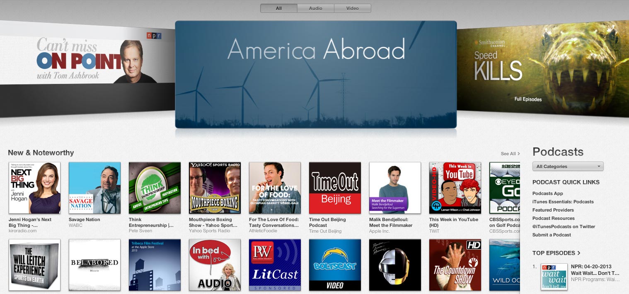Screen dimensions: 629x294
Task: Click the Mouthpiece Boxing Show title text
Action: pos(213,222)
